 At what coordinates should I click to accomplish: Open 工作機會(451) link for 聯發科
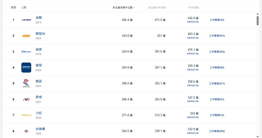[x=217, y=36]
